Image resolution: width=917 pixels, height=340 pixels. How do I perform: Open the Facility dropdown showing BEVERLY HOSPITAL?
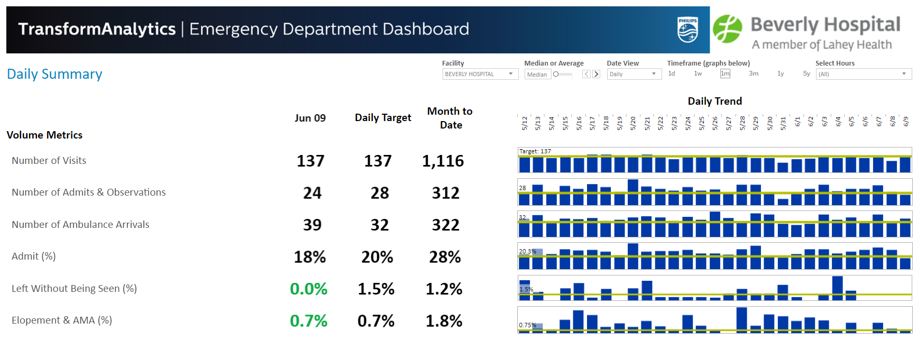pos(480,74)
